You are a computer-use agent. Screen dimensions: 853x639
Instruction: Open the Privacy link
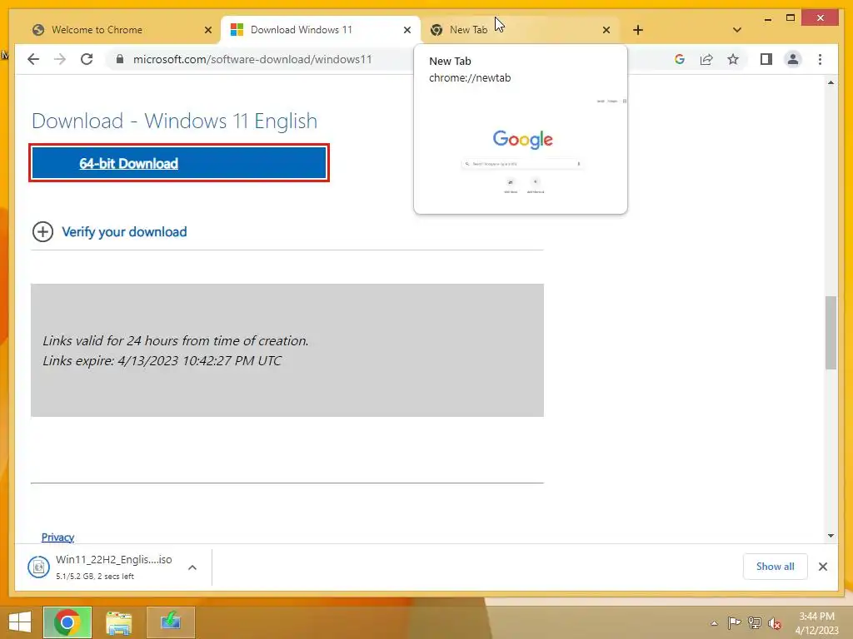click(57, 537)
